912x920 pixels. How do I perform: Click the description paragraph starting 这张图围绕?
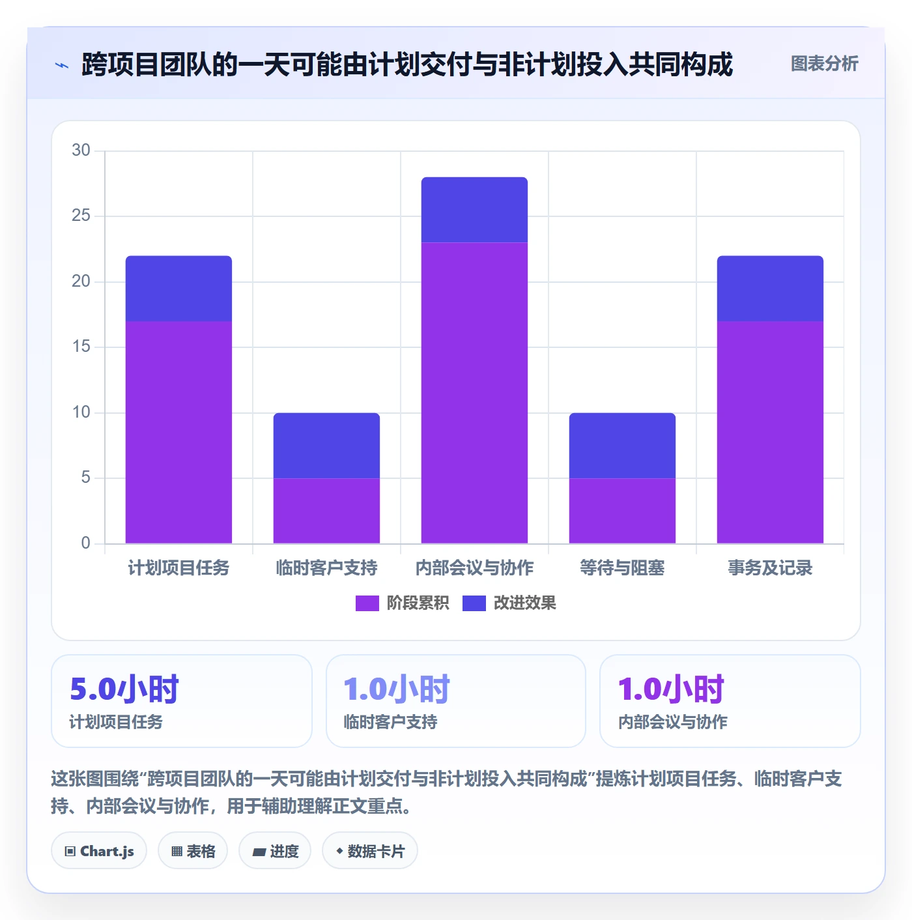[x=447, y=792]
